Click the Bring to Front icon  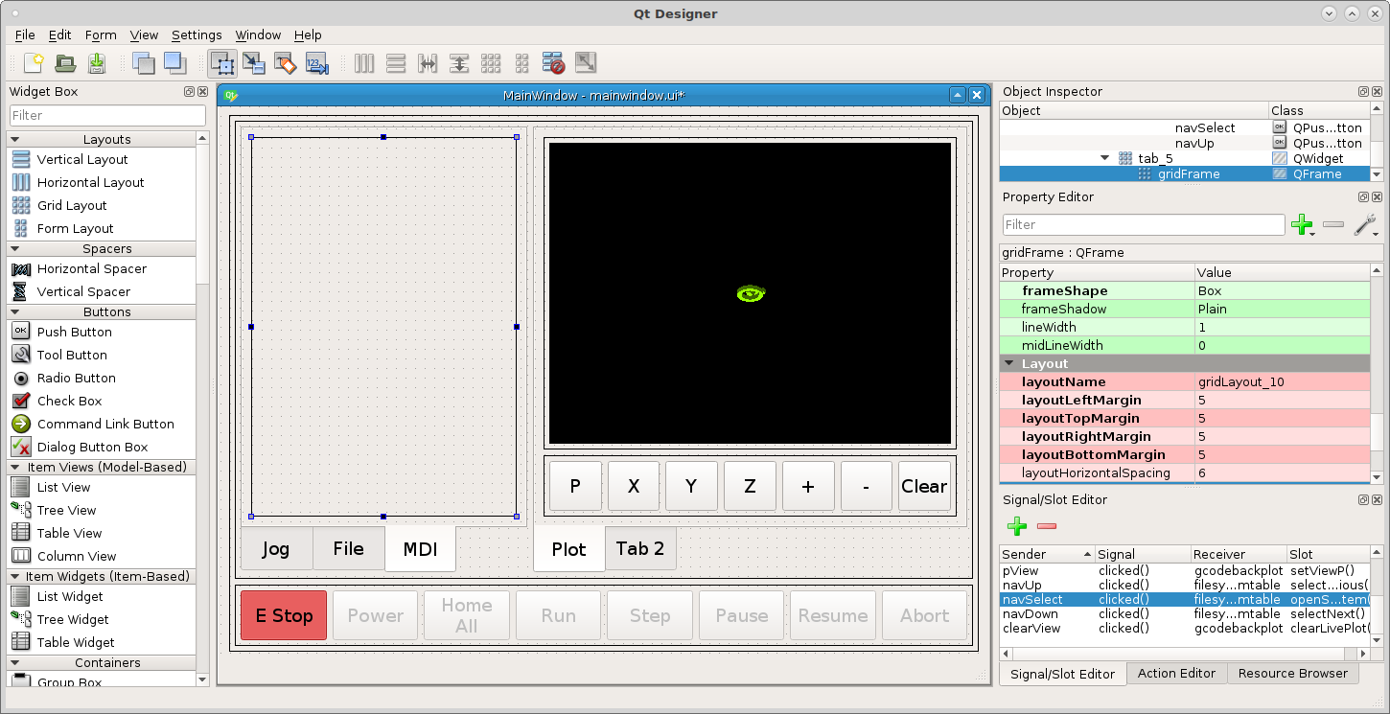click(x=174, y=63)
